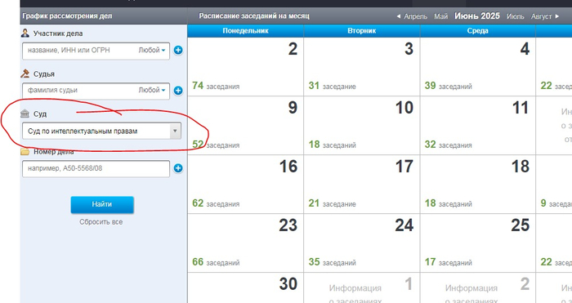This screenshot has height=303, width=572.
Task: Select Июнь 2025 month
Action: pyautogui.click(x=476, y=16)
